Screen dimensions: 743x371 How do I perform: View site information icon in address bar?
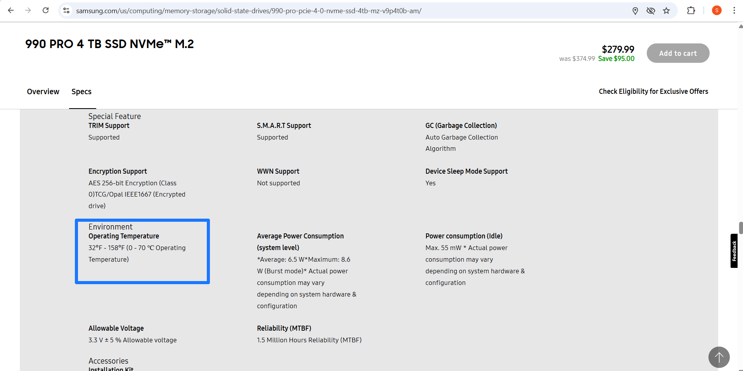[x=66, y=10]
